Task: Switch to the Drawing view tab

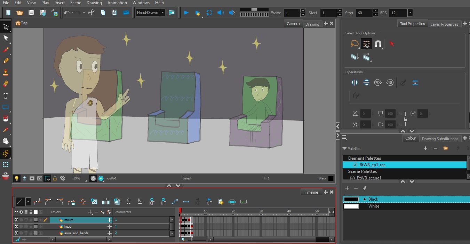Action: (x=312, y=24)
